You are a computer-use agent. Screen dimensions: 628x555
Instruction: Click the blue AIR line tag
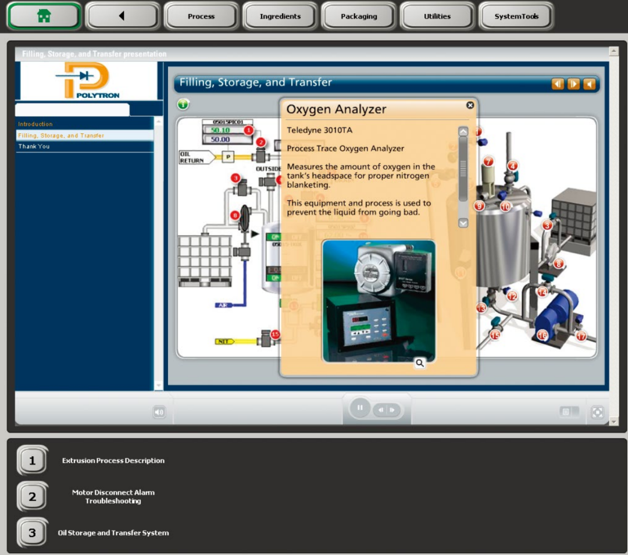223,305
